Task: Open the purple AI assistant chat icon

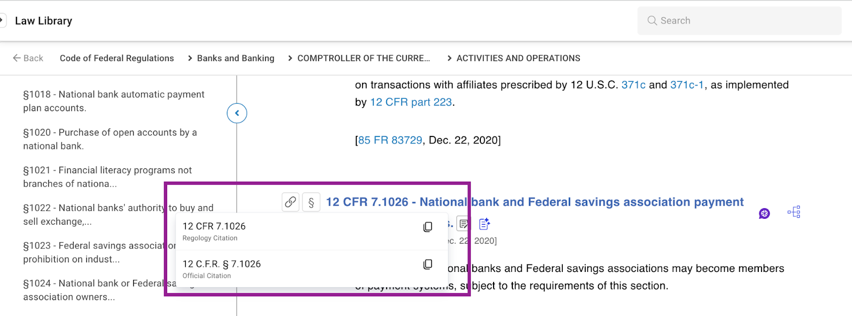Action: tap(764, 213)
